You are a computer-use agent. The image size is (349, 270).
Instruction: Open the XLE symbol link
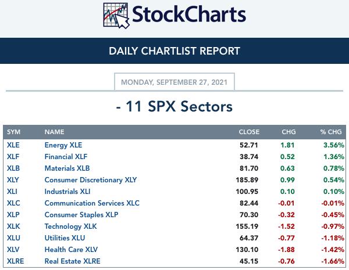[x=13, y=145]
